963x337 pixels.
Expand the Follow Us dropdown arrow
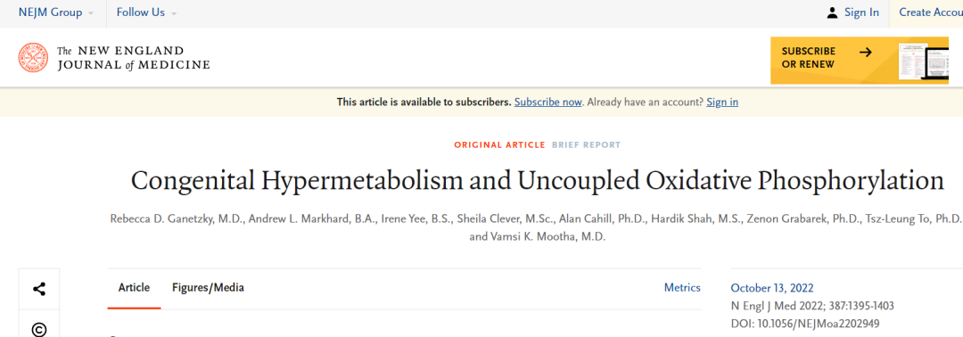174,13
